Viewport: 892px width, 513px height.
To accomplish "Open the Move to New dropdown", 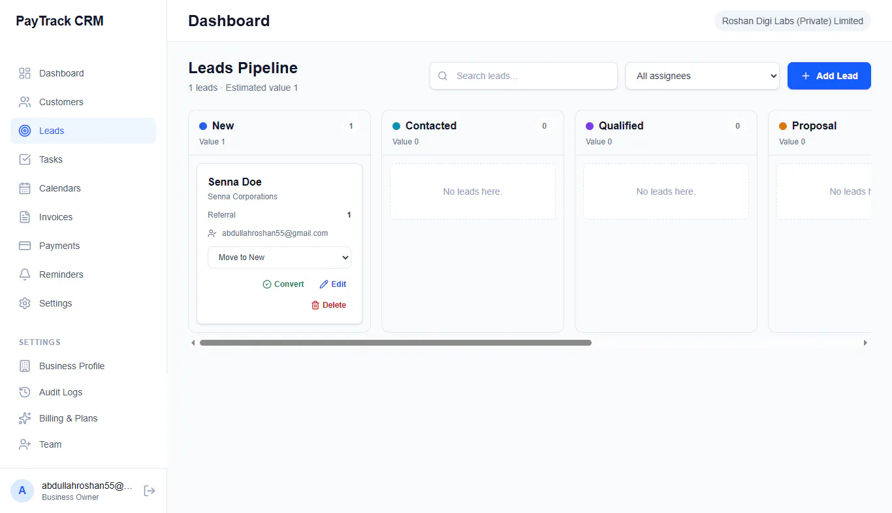I will pyautogui.click(x=279, y=257).
